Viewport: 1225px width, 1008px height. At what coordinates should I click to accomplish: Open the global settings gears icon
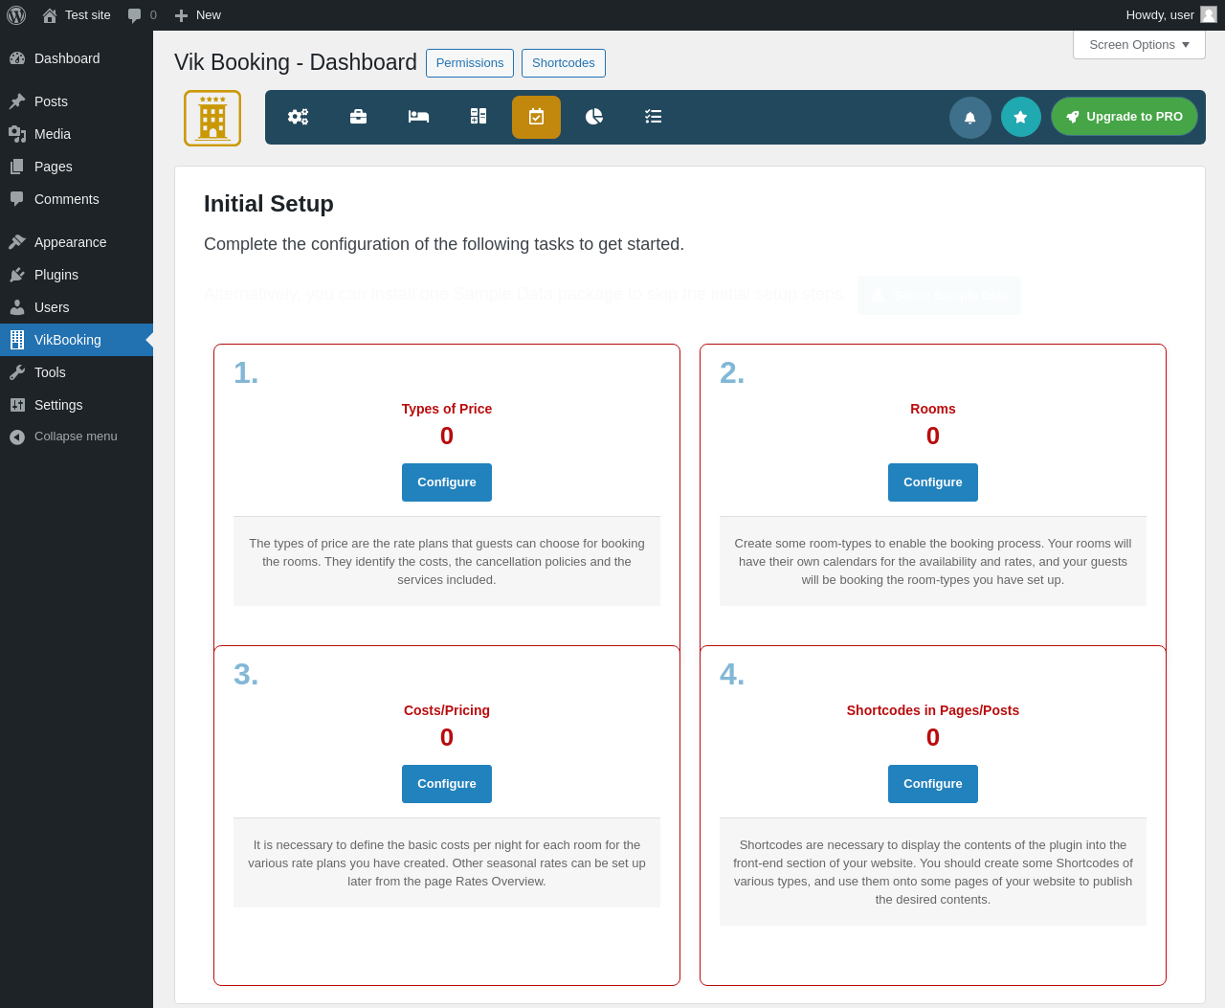(x=298, y=117)
